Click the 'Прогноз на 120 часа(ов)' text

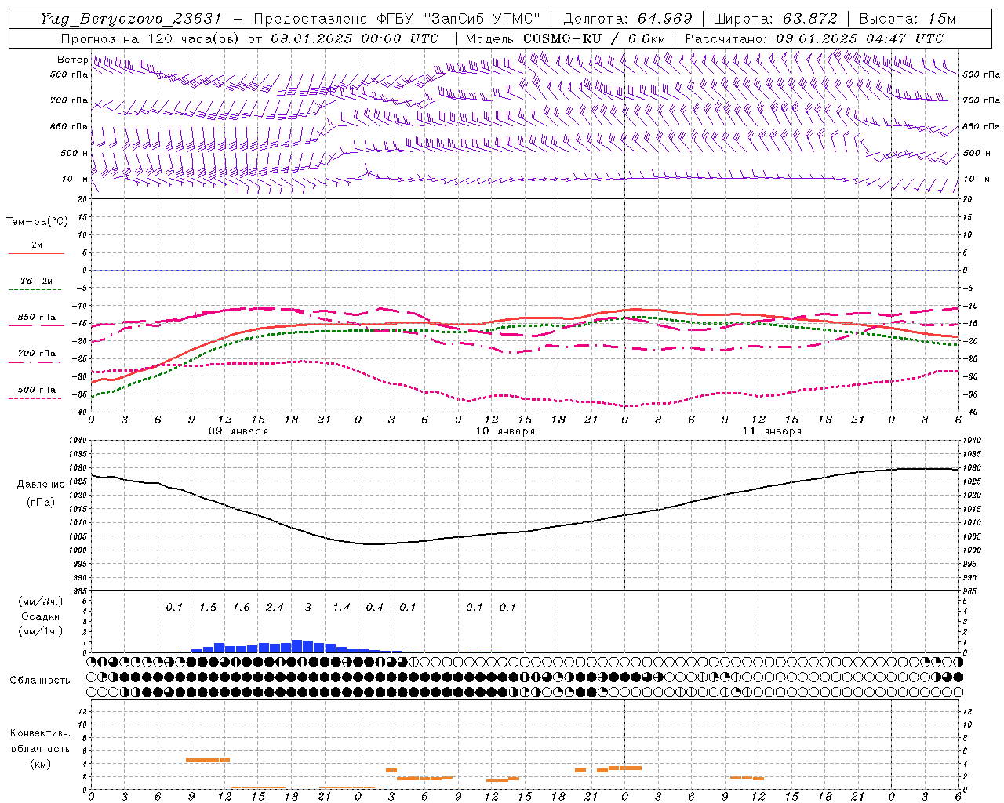coord(151,38)
